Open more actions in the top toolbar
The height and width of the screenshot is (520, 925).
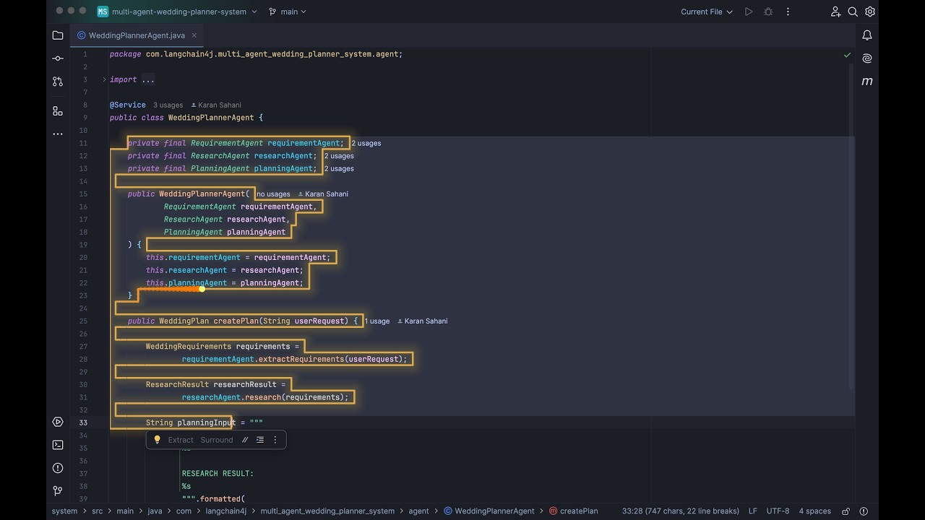point(788,12)
